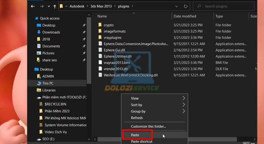Open the address bar history dropdown

point(176,6)
